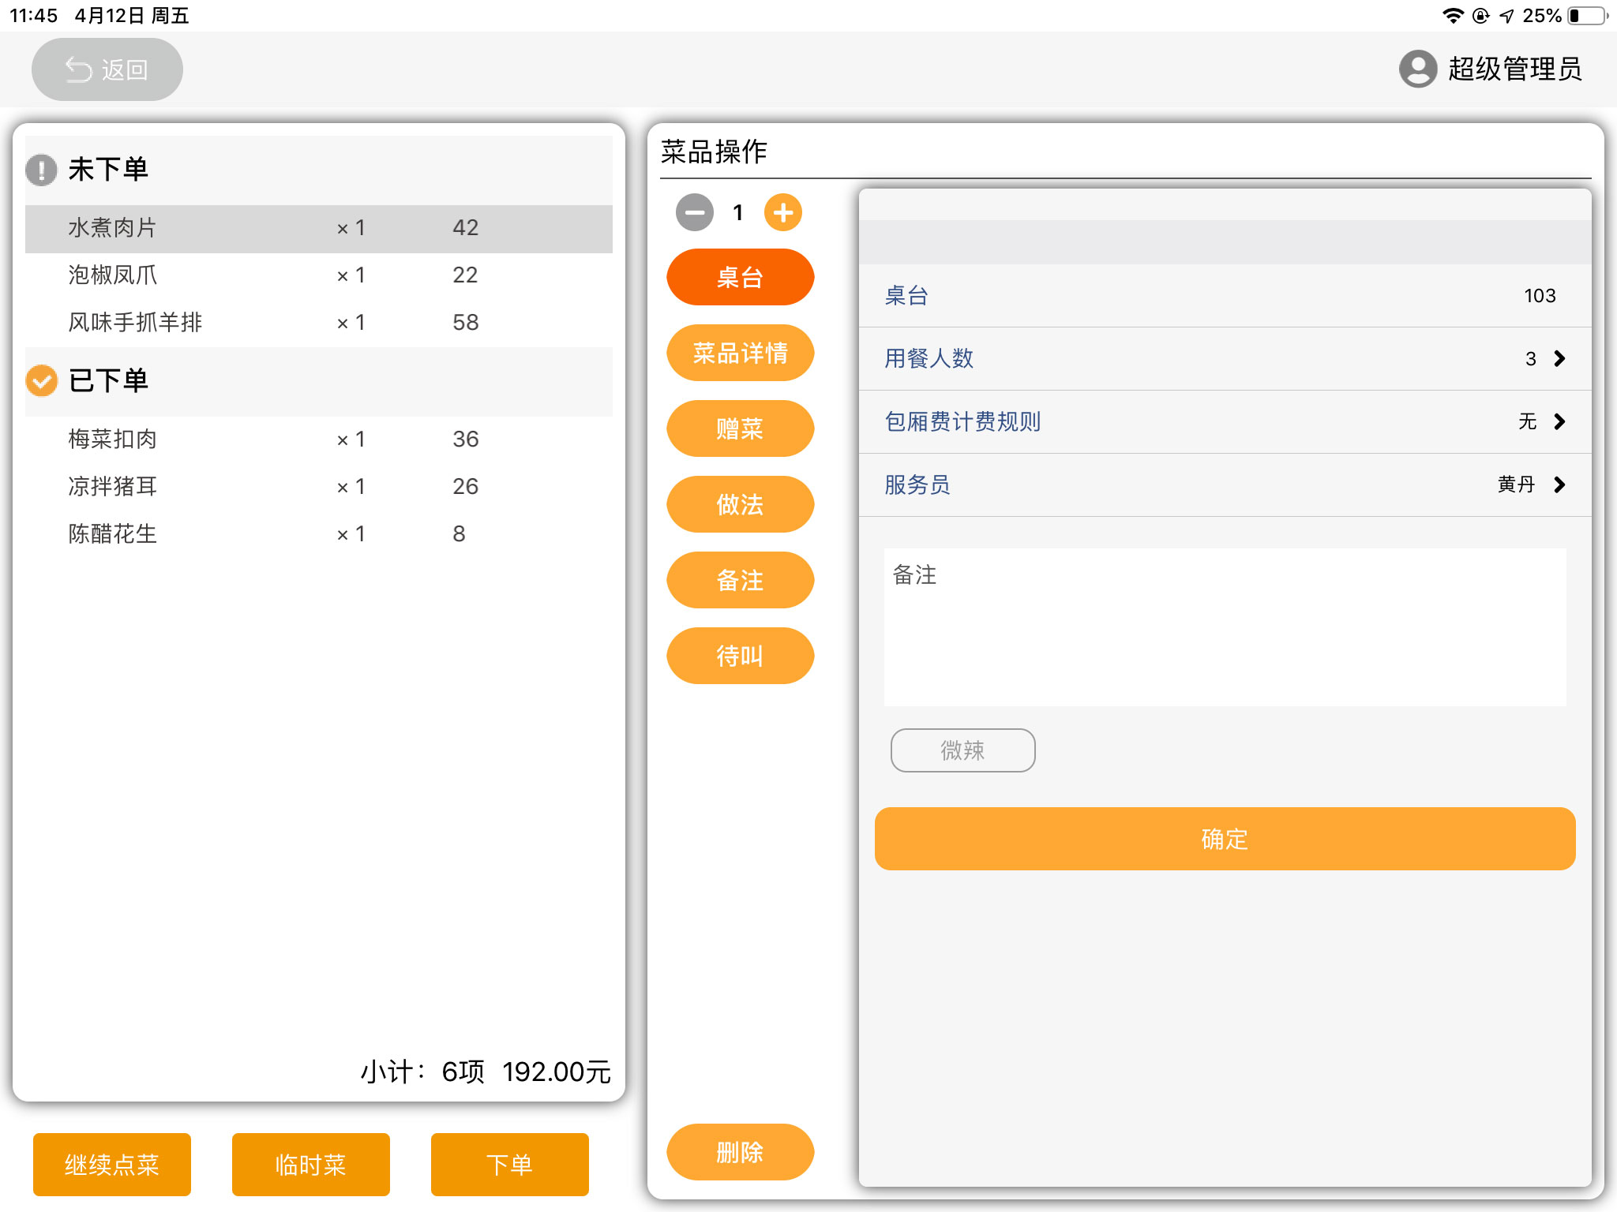
Task: Open the 做法 operation tab
Action: tap(740, 504)
